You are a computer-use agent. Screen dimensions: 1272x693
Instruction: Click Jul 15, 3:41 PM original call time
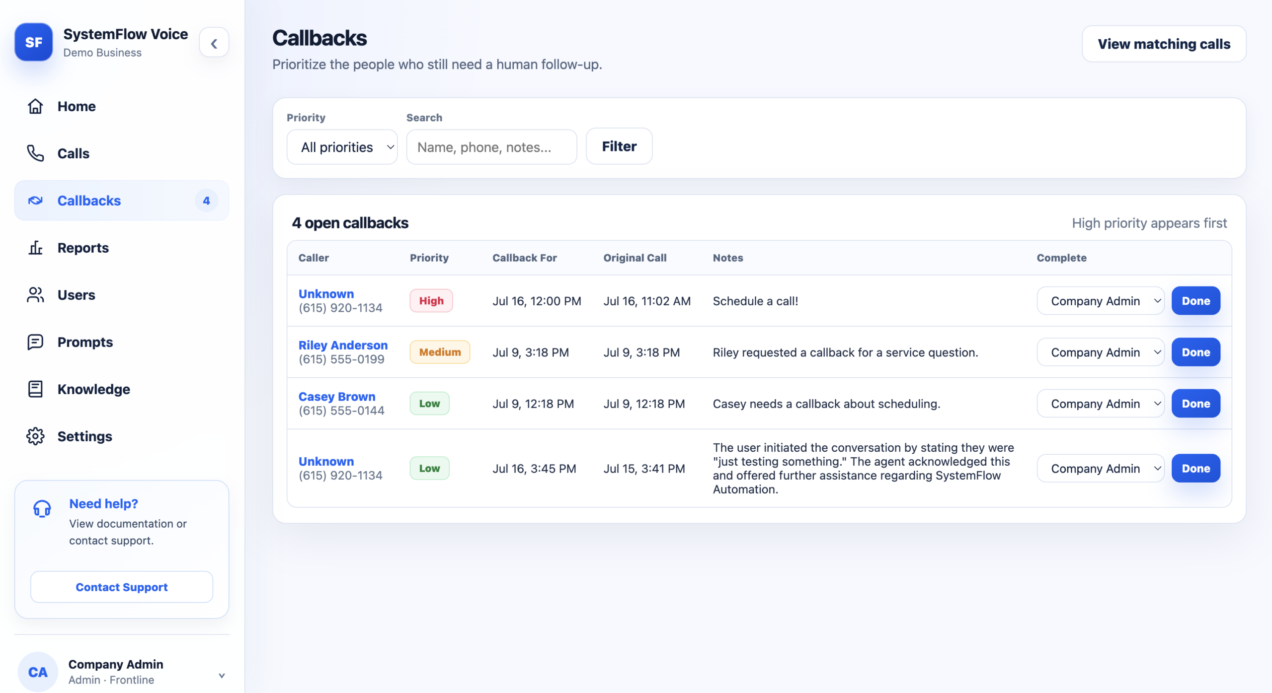(644, 469)
